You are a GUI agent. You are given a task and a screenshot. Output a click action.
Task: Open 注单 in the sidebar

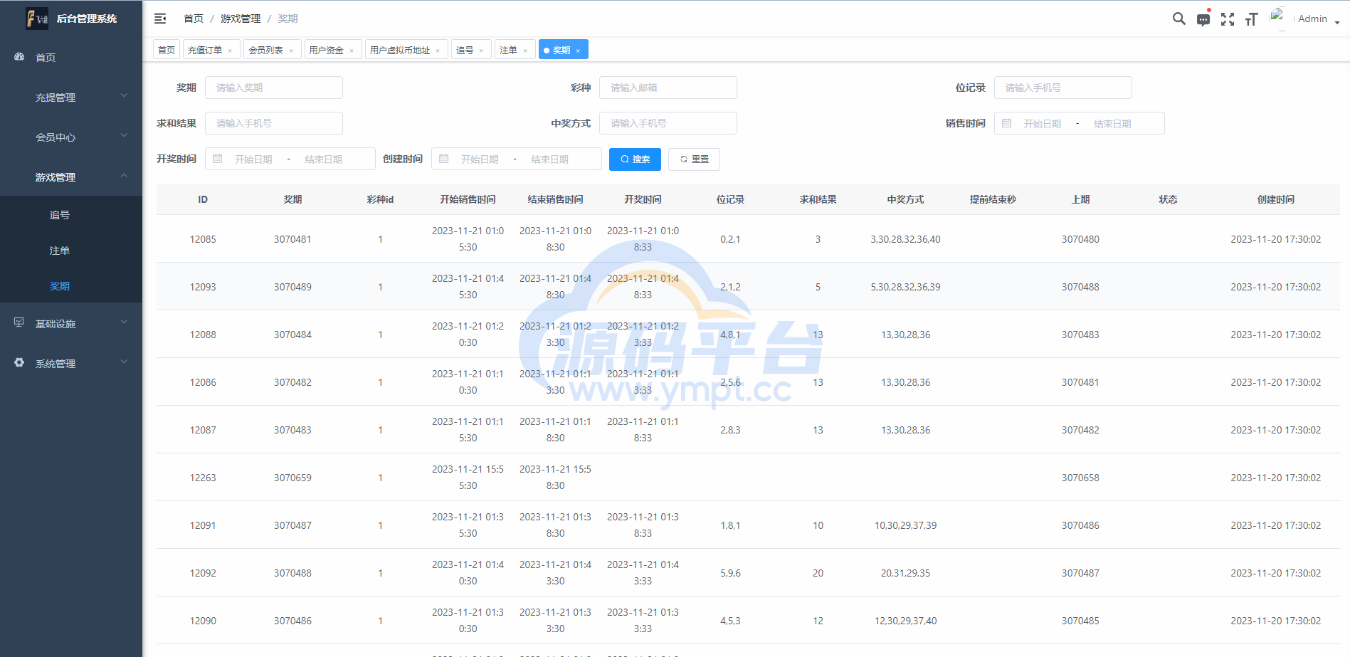(71, 250)
